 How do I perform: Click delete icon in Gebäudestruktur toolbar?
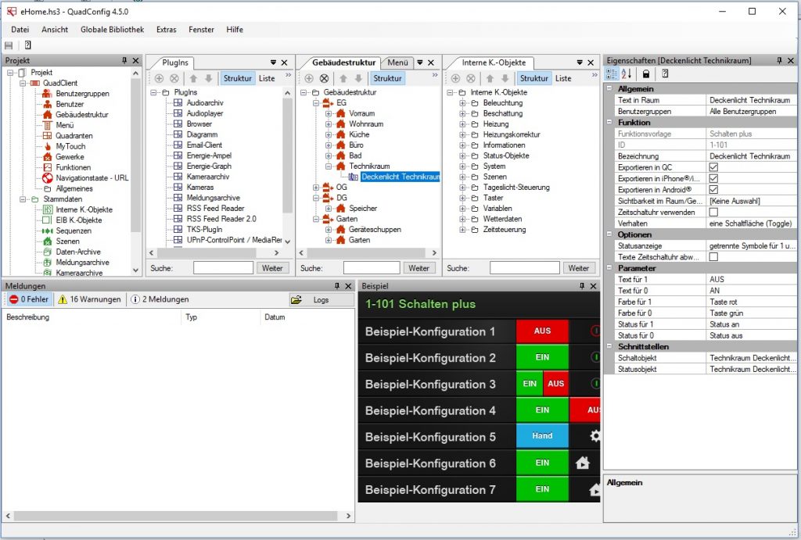324,78
